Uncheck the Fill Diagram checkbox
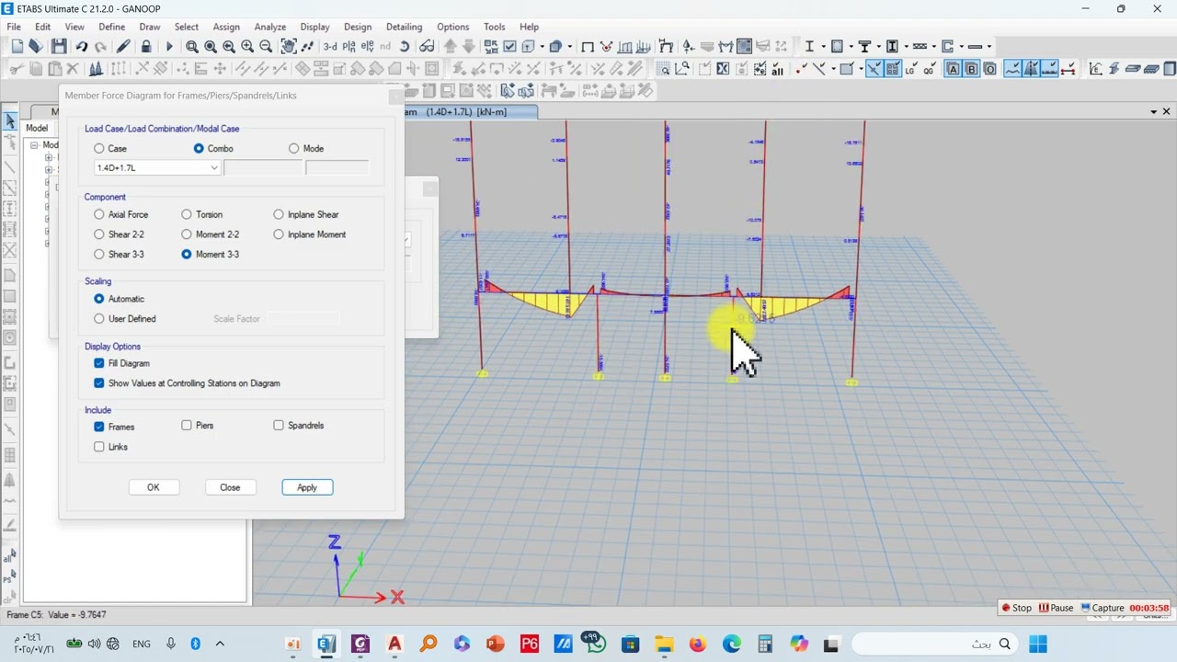 99,363
